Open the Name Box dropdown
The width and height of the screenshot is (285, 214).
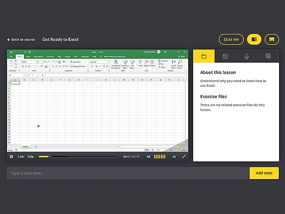coord(24,75)
